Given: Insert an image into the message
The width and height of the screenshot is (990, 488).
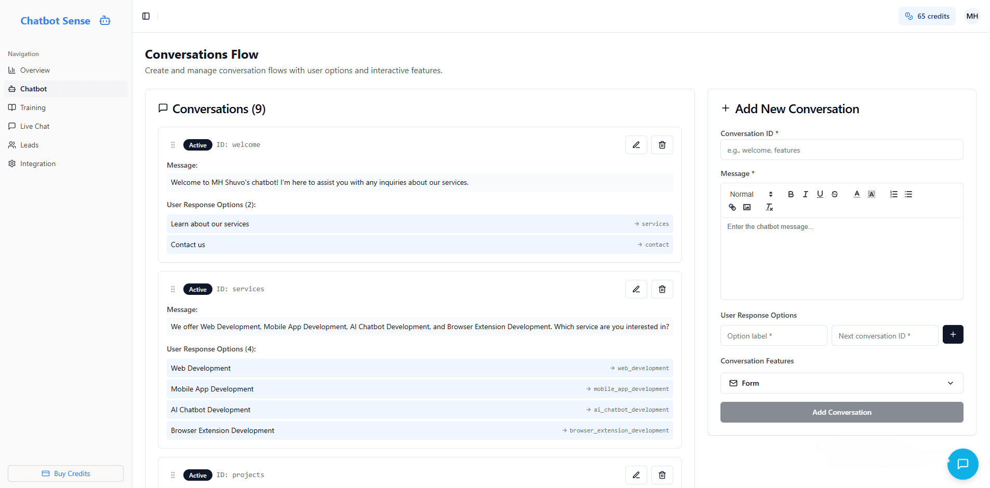Looking at the screenshot, I should point(747,207).
